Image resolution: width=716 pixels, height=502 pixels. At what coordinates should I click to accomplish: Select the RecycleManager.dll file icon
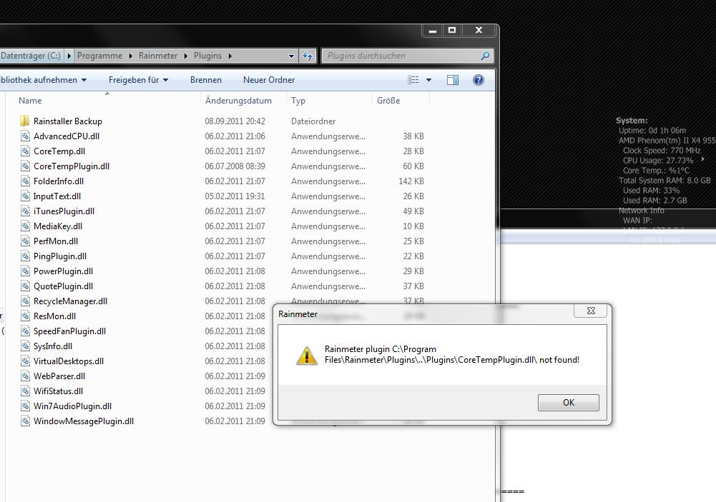[26, 302]
